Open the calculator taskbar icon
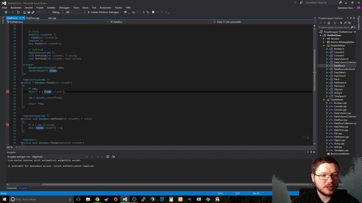 pyautogui.click(x=171, y=199)
